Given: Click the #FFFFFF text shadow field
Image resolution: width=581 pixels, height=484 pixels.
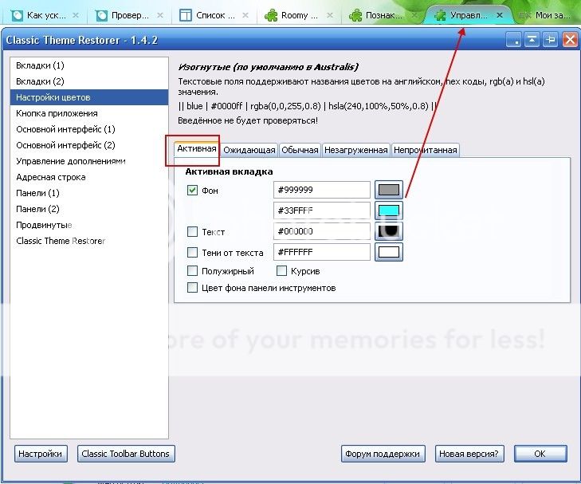Looking at the screenshot, I should pos(322,252).
